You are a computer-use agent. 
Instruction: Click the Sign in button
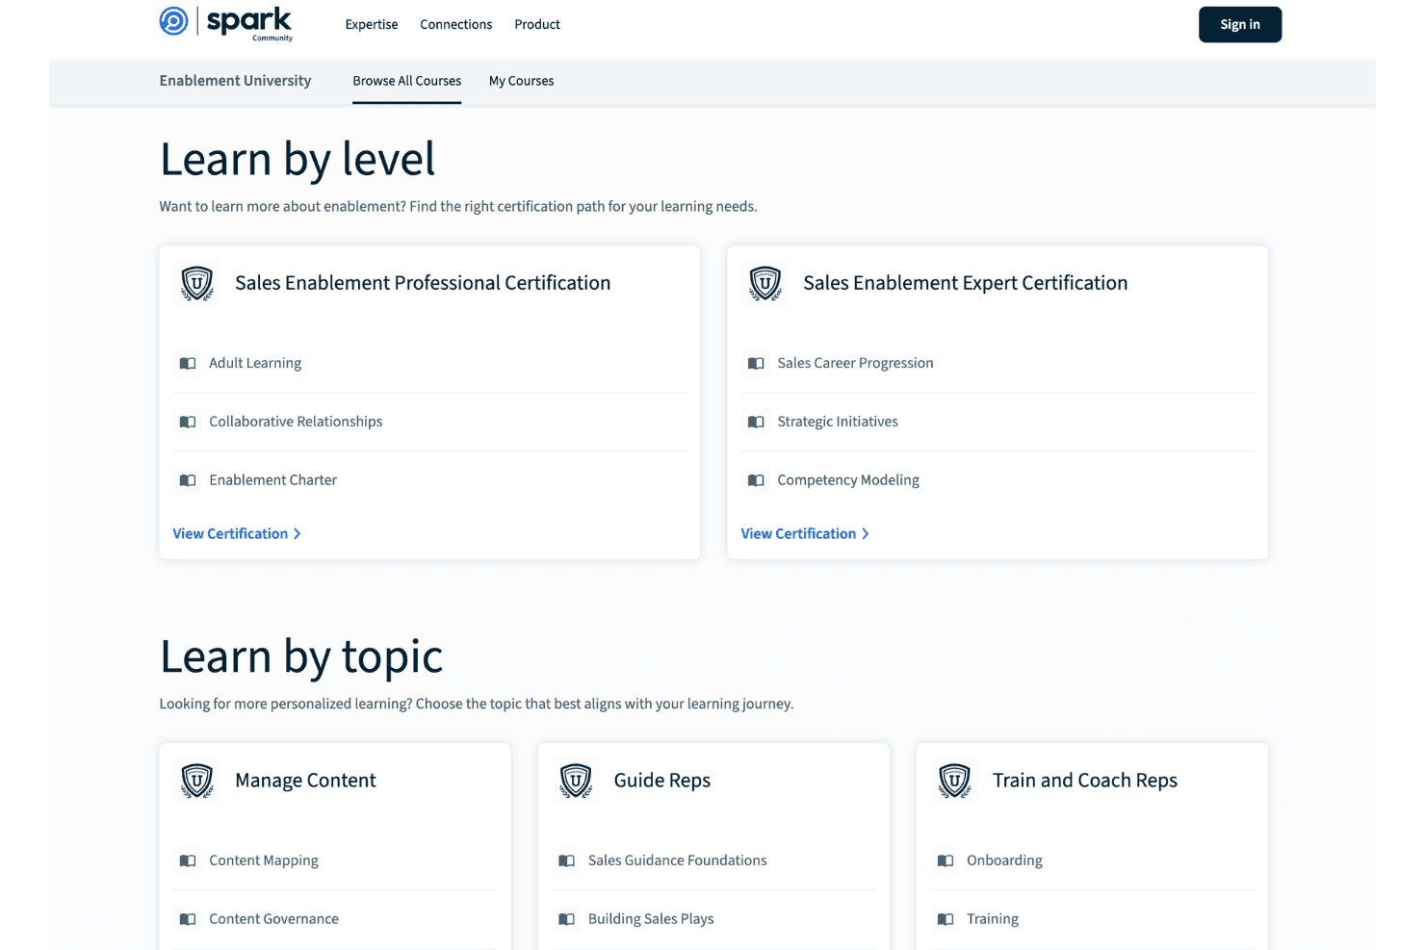pos(1240,25)
